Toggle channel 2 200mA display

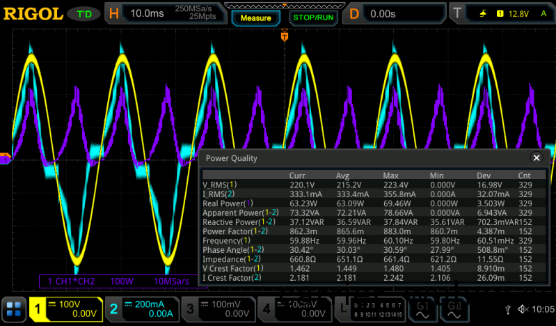(142, 309)
